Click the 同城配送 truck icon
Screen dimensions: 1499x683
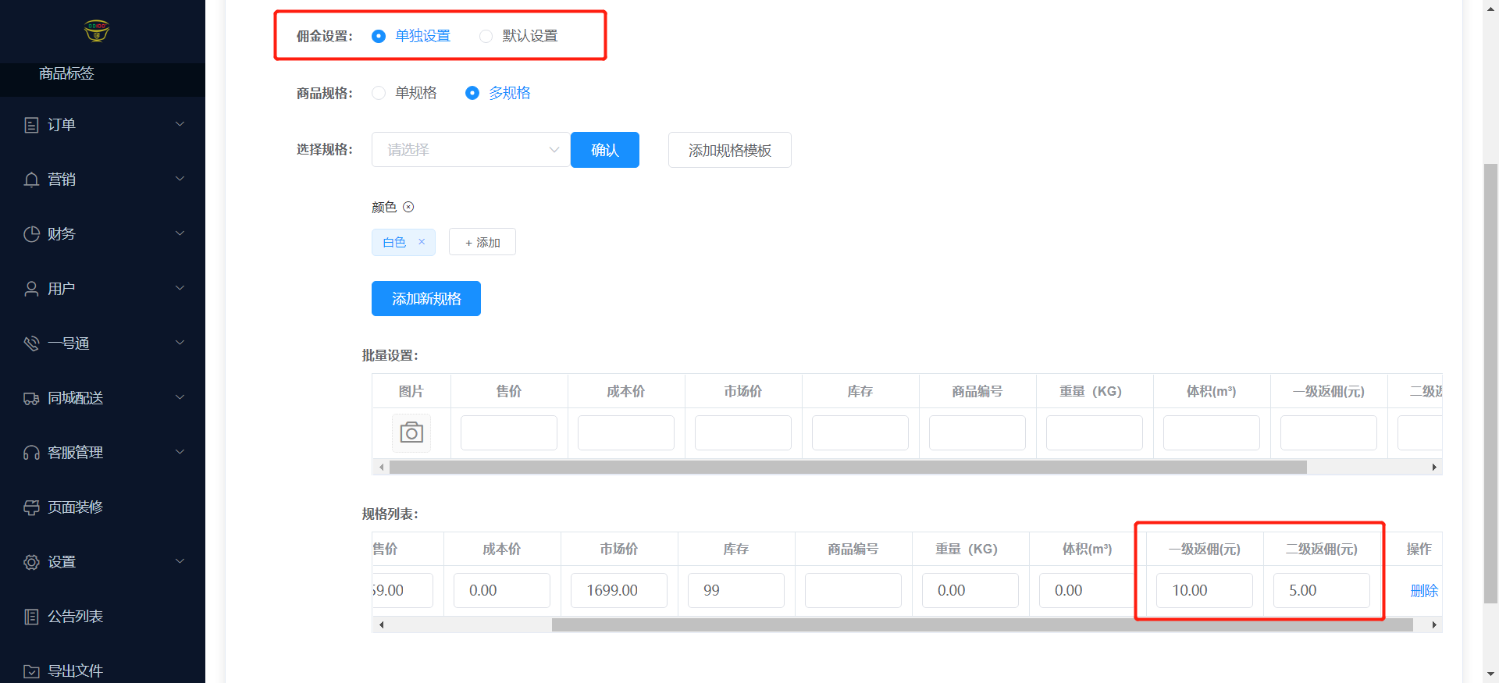pyautogui.click(x=31, y=398)
